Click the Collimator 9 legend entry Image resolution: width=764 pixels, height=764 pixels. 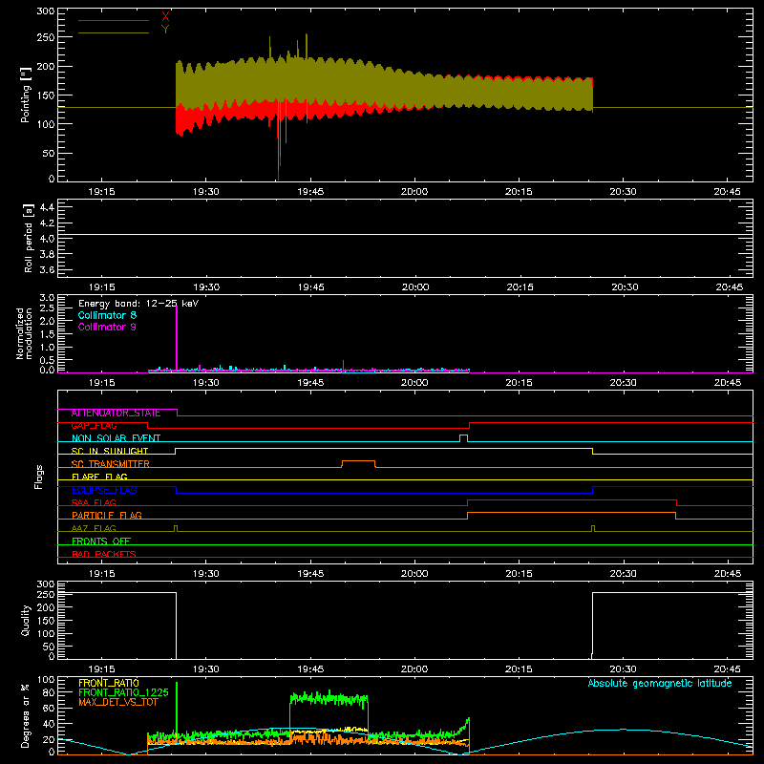[107, 327]
